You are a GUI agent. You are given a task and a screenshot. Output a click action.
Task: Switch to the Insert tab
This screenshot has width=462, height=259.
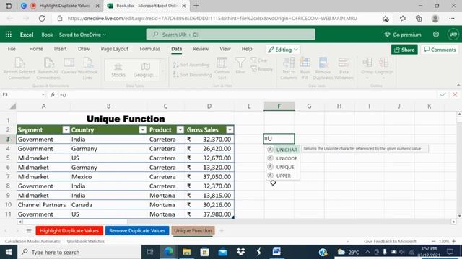pos(60,49)
